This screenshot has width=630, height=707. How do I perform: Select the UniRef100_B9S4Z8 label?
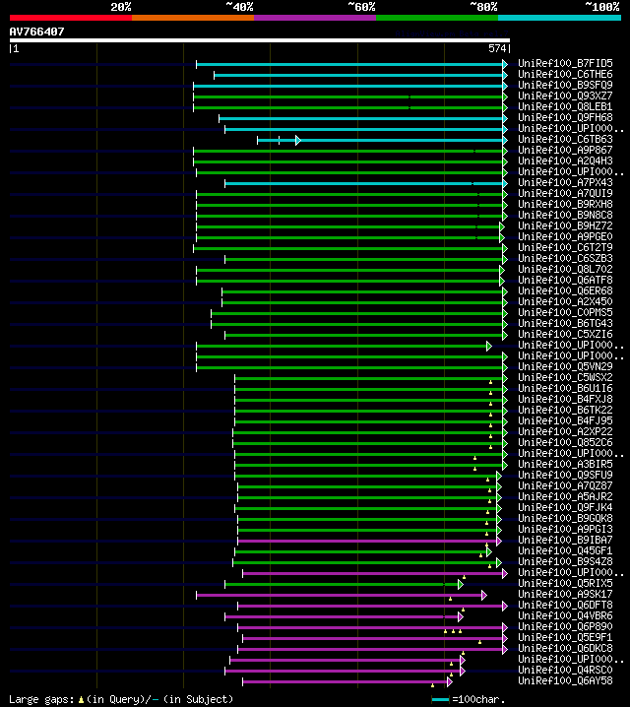pyautogui.click(x=565, y=561)
